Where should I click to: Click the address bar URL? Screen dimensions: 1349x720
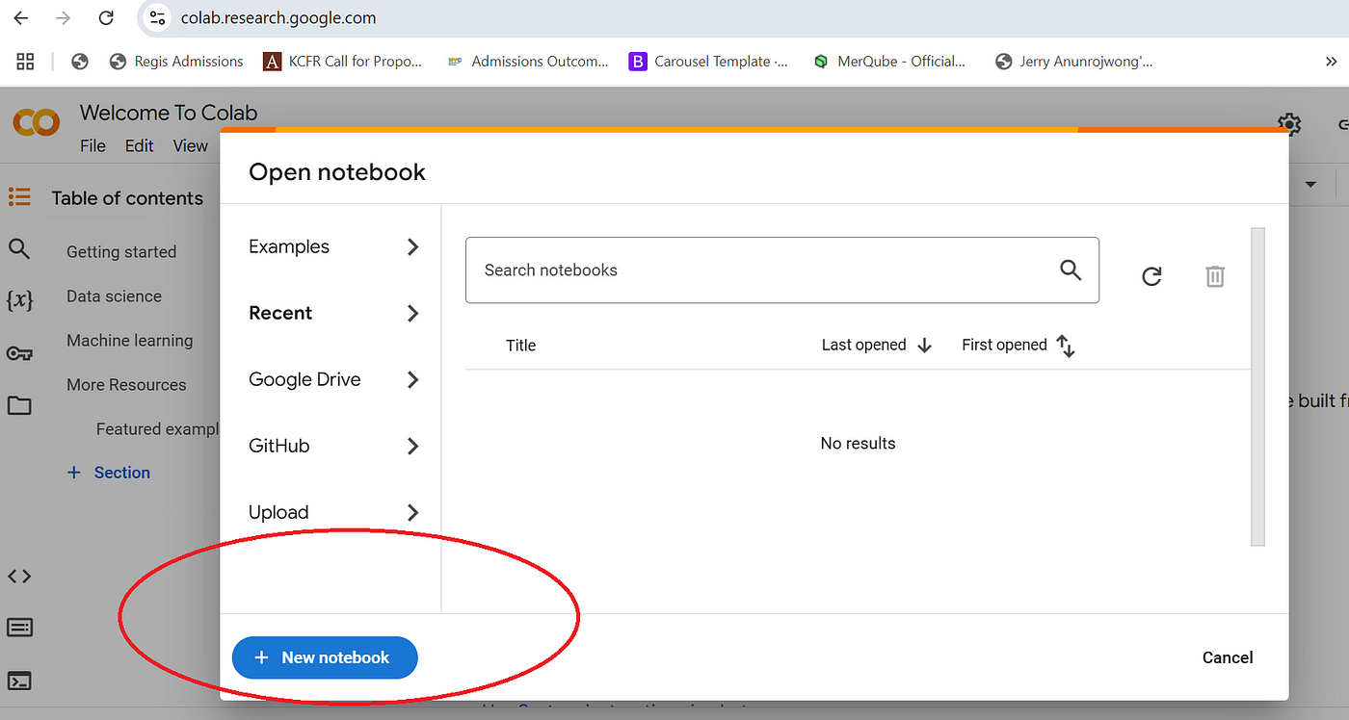pos(278,17)
